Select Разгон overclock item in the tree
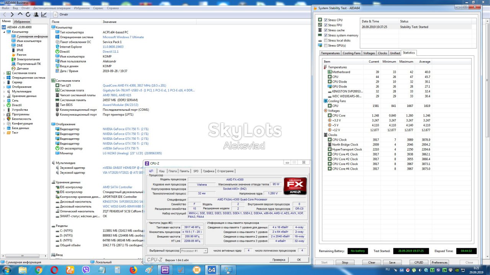Screen dimensions: 490x275 coord(19,55)
